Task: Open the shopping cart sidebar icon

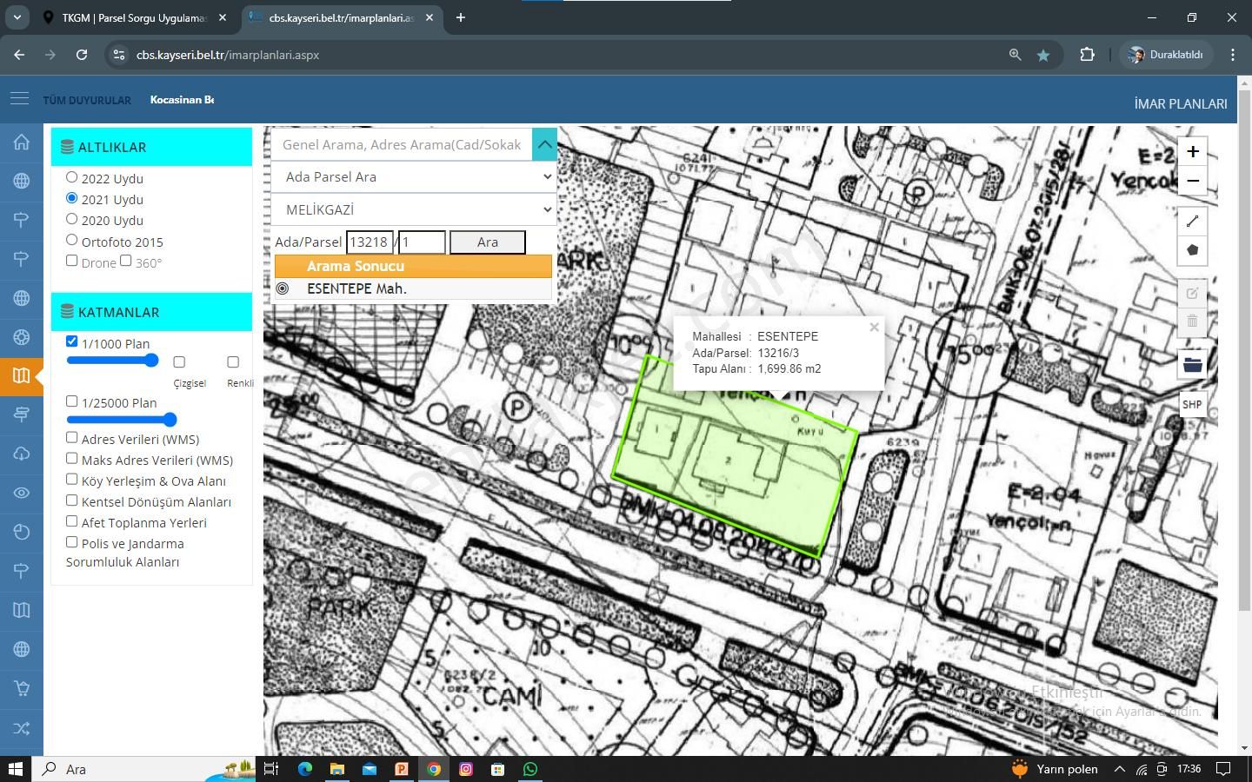Action: [21, 688]
